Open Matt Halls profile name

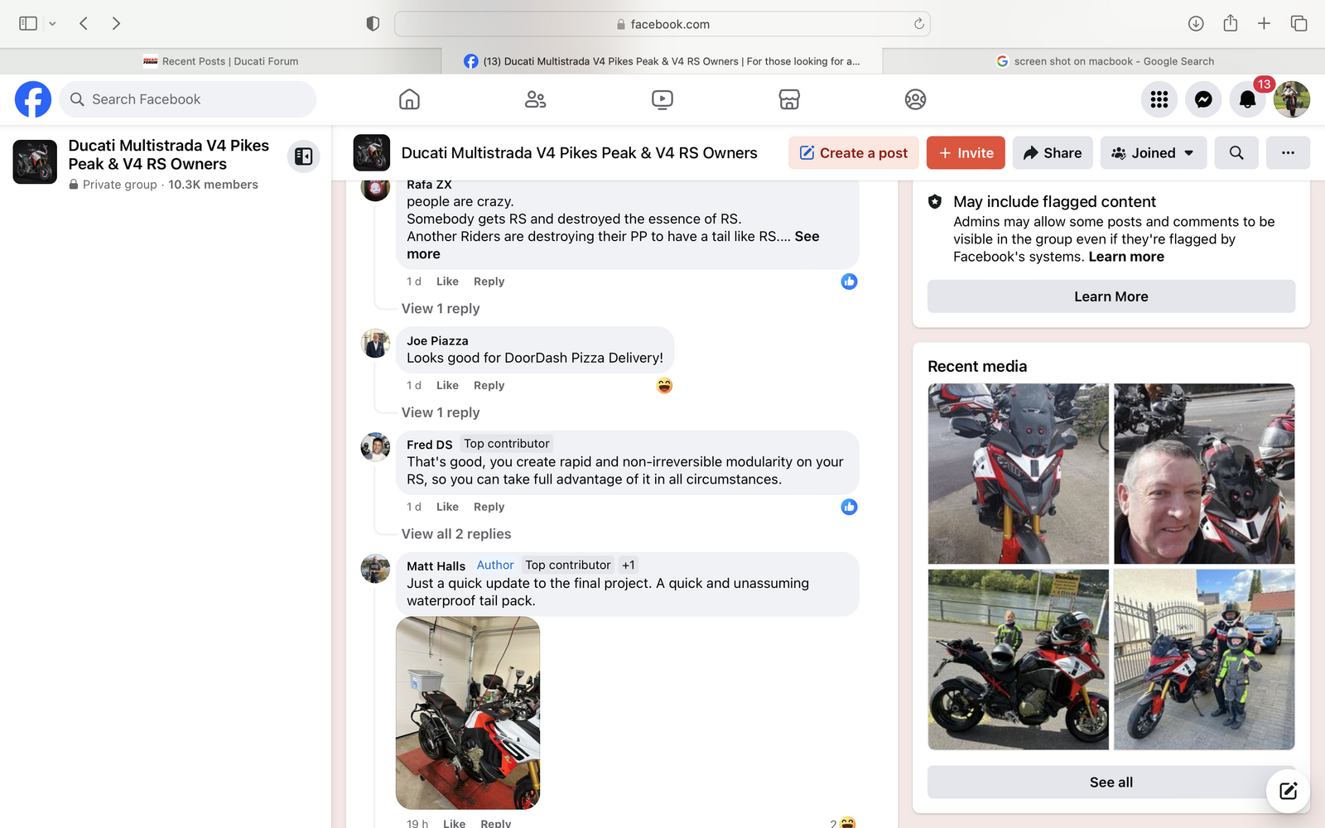[436, 566]
